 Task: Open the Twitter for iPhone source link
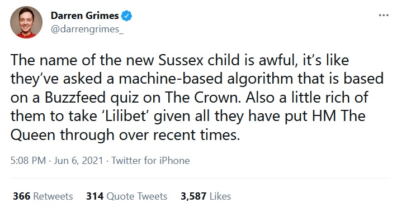(150, 161)
